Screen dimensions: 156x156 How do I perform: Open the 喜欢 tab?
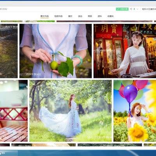point(70,16)
